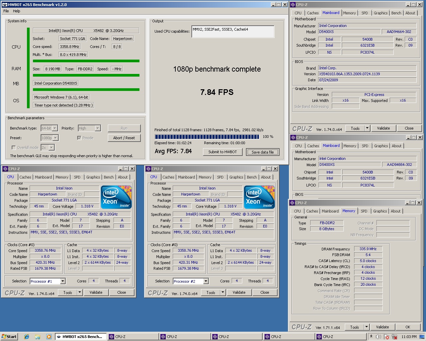Click the Avg FPS: 7.84 label
This screenshot has height=341, width=426.
[173, 151]
